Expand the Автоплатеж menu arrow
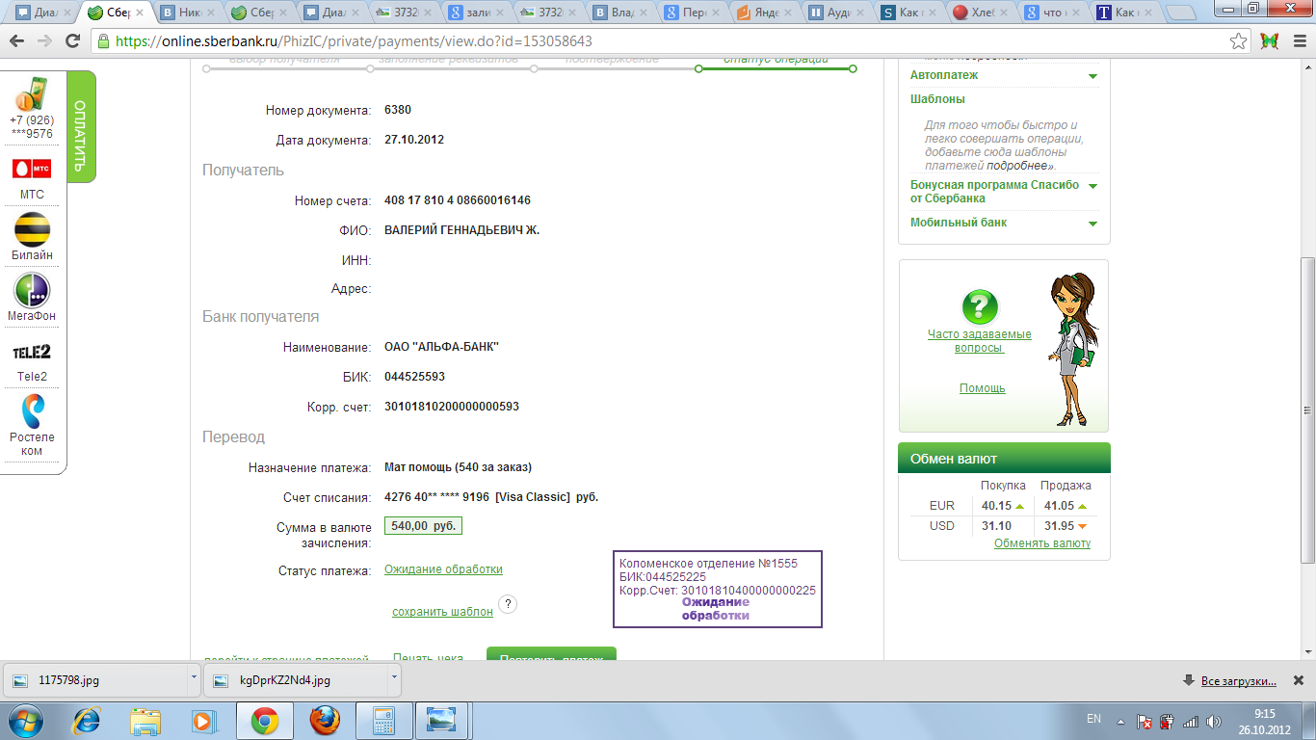Screen dimensions: 1316x740 coord(1092,76)
